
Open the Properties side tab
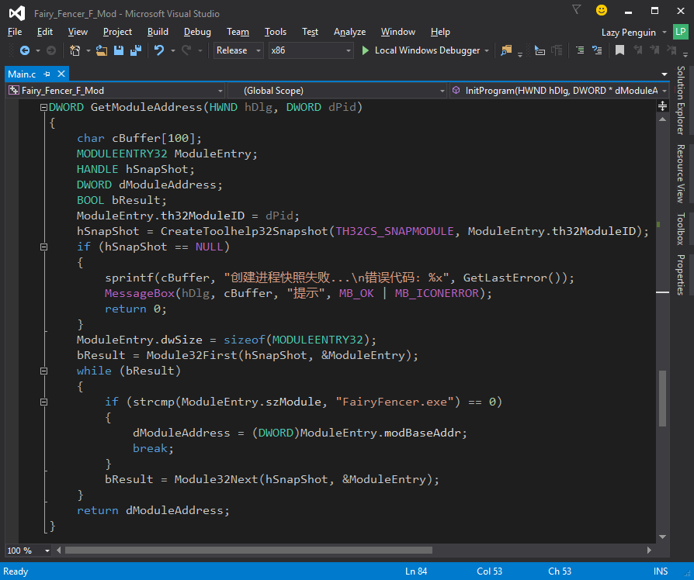681,274
